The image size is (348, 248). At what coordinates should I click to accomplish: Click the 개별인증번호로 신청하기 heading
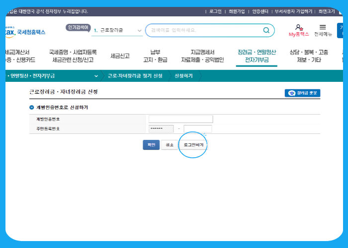[62, 108]
